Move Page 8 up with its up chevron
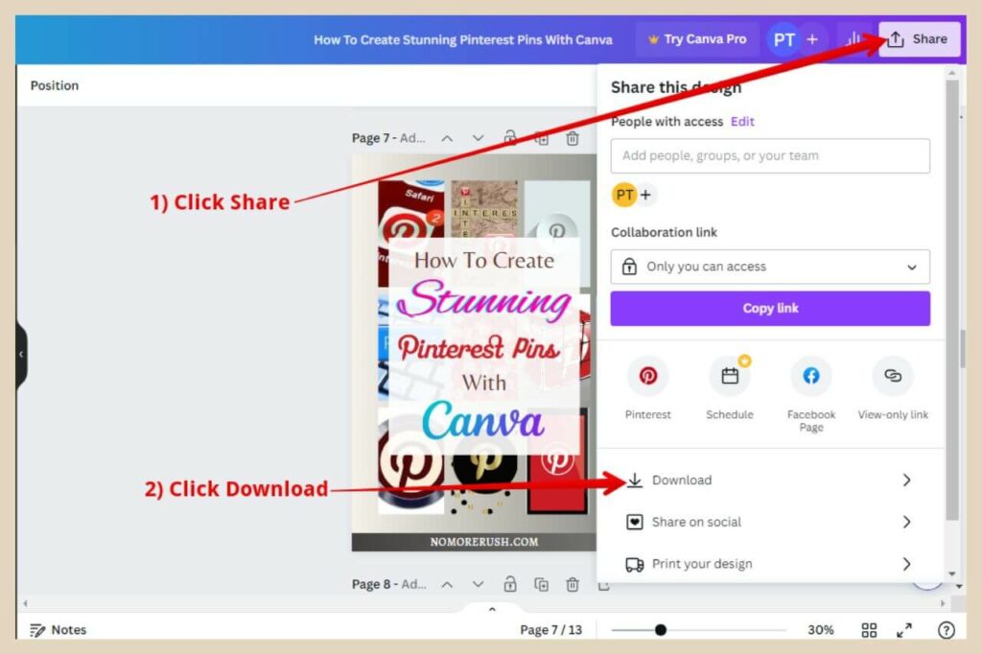Screen dimensions: 982x654 click(447, 584)
